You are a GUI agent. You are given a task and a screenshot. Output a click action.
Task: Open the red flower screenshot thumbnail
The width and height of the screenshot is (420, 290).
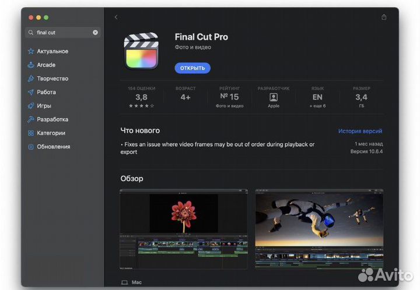pos(184,229)
